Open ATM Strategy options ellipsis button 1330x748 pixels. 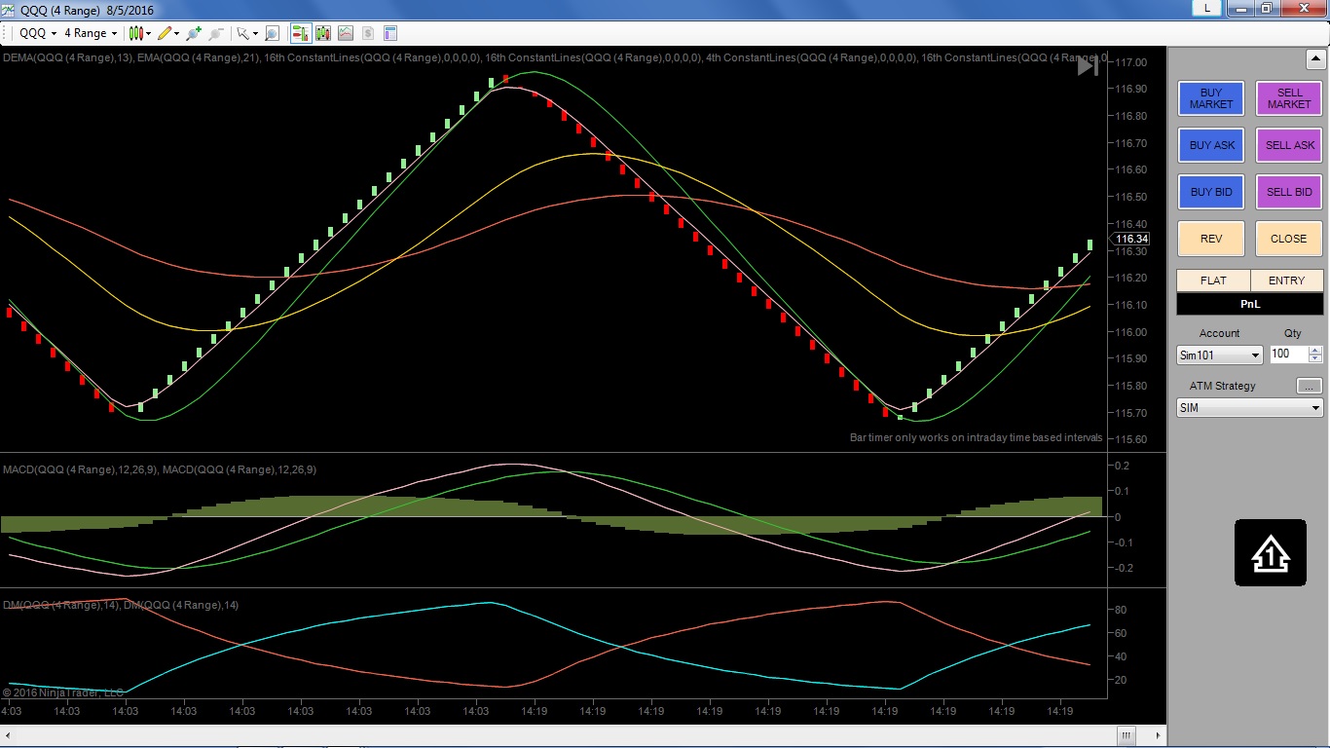click(x=1310, y=386)
